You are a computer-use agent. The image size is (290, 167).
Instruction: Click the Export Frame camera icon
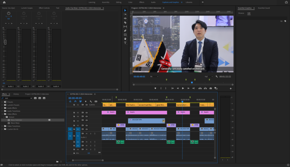click(211, 88)
